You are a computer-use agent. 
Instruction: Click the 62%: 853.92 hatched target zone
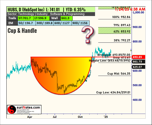[x=115, y=31]
